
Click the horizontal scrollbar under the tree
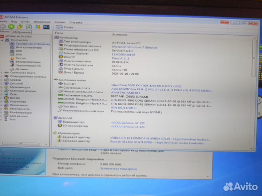21,143
